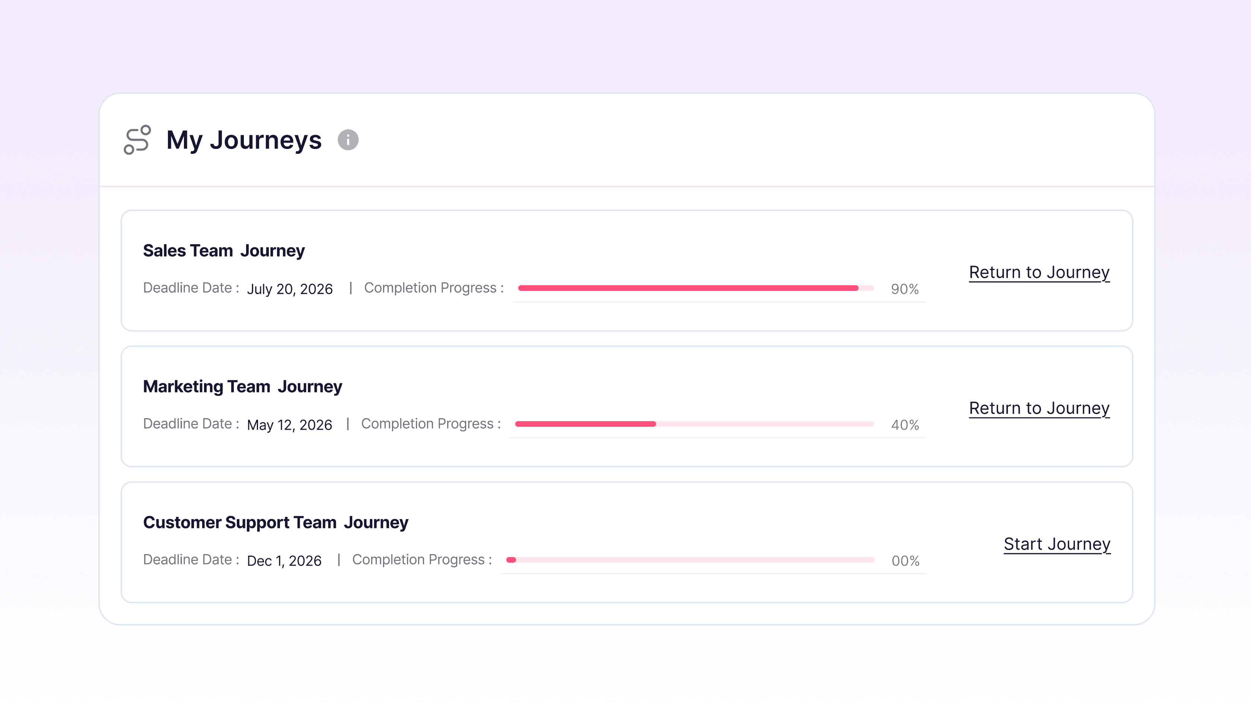Screen dimensions: 1251x715
Task: Click the journey path icon in header
Action: tap(137, 140)
